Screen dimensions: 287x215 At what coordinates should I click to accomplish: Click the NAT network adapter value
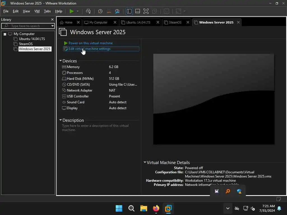[112, 90]
